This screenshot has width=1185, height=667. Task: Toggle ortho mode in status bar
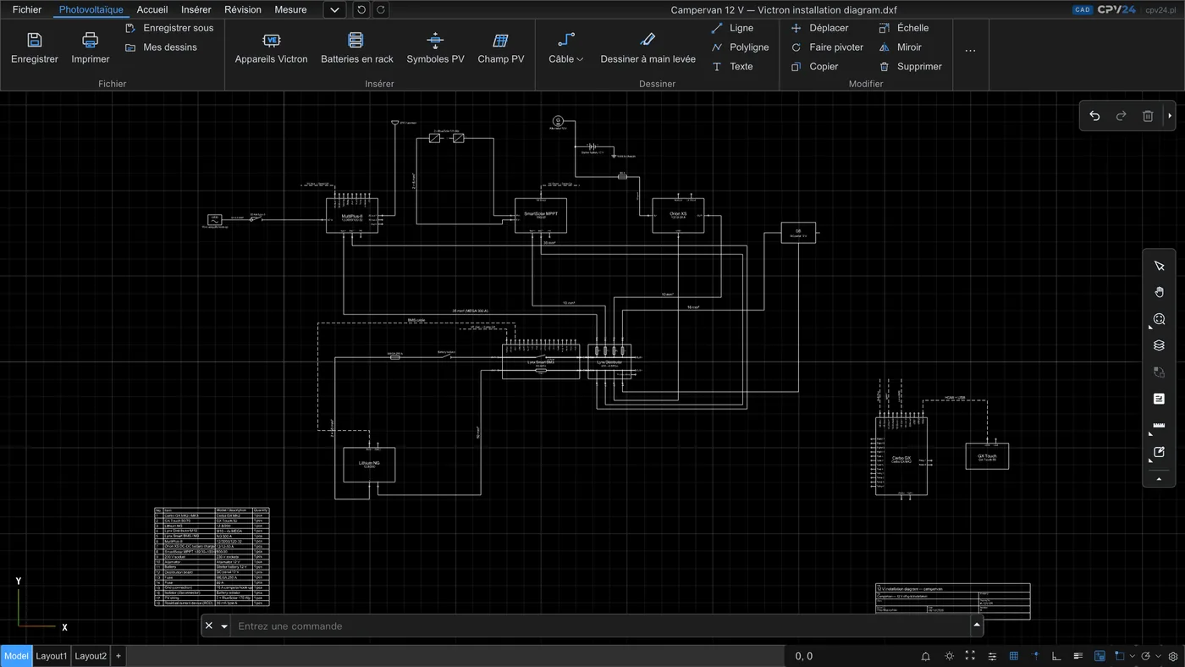pyautogui.click(x=1056, y=656)
